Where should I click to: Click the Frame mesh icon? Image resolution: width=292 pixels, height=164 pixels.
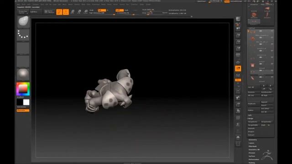click(238, 91)
